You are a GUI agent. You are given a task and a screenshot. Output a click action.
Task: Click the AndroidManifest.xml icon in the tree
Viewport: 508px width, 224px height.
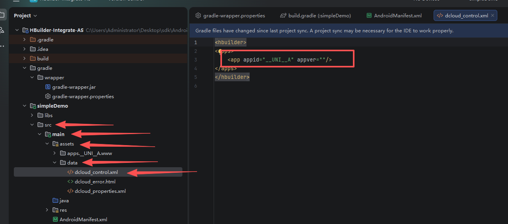click(x=55, y=219)
